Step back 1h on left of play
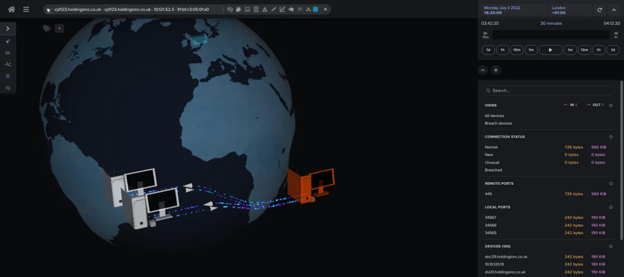Image resolution: width=624 pixels, height=277 pixels. point(503,50)
